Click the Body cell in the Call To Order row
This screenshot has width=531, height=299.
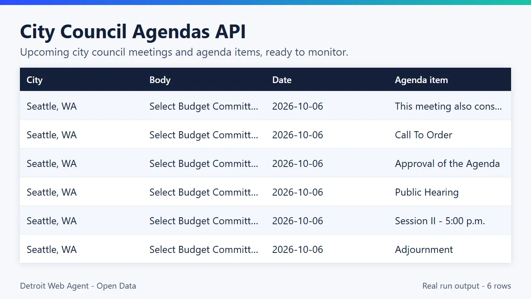click(204, 135)
